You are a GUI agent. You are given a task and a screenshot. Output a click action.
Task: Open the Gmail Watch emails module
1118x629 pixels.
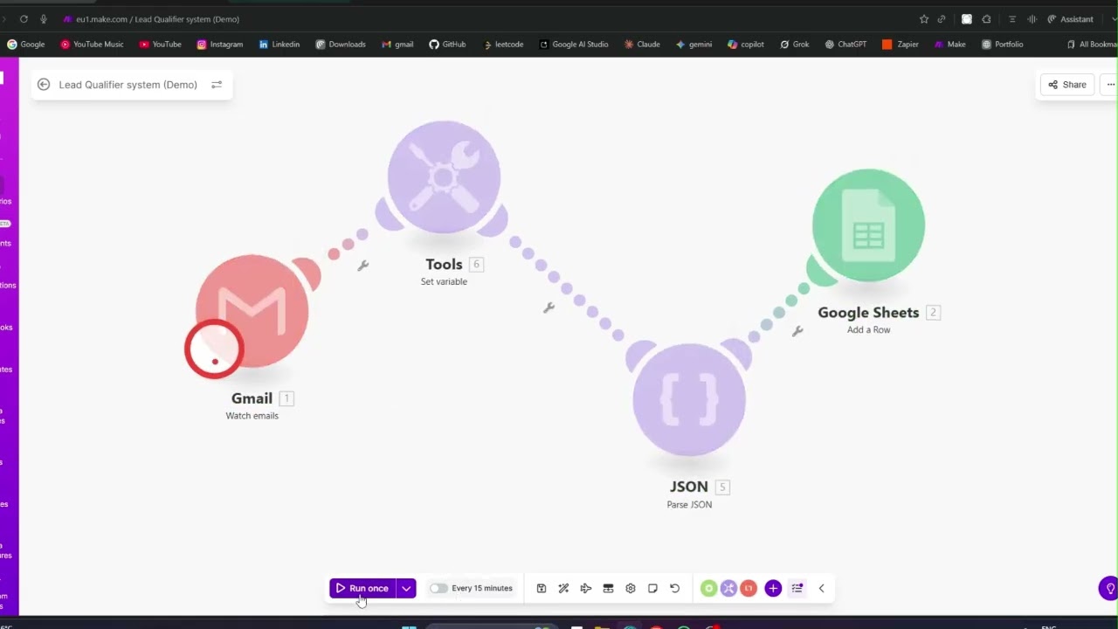tap(252, 310)
